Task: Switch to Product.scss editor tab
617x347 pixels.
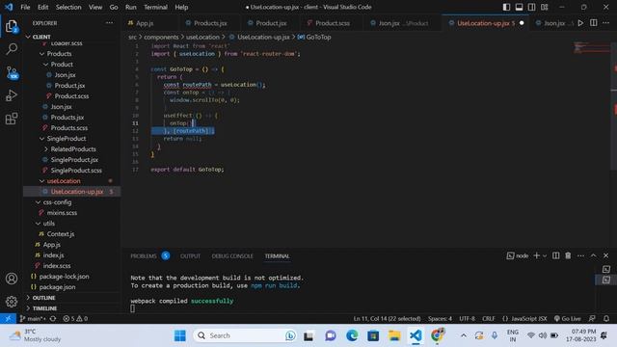Action: coord(332,23)
